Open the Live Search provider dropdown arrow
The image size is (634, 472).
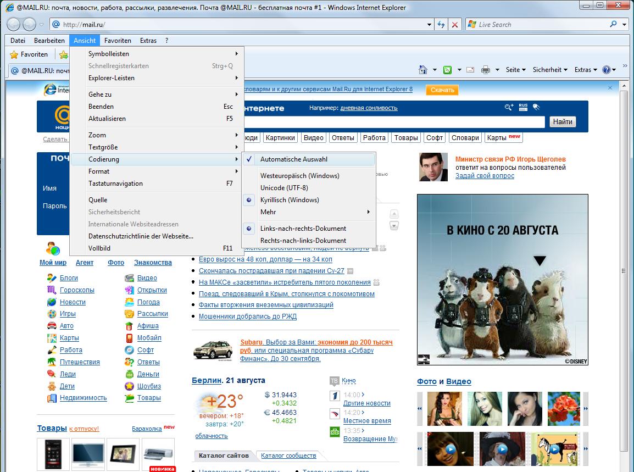point(625,25)
